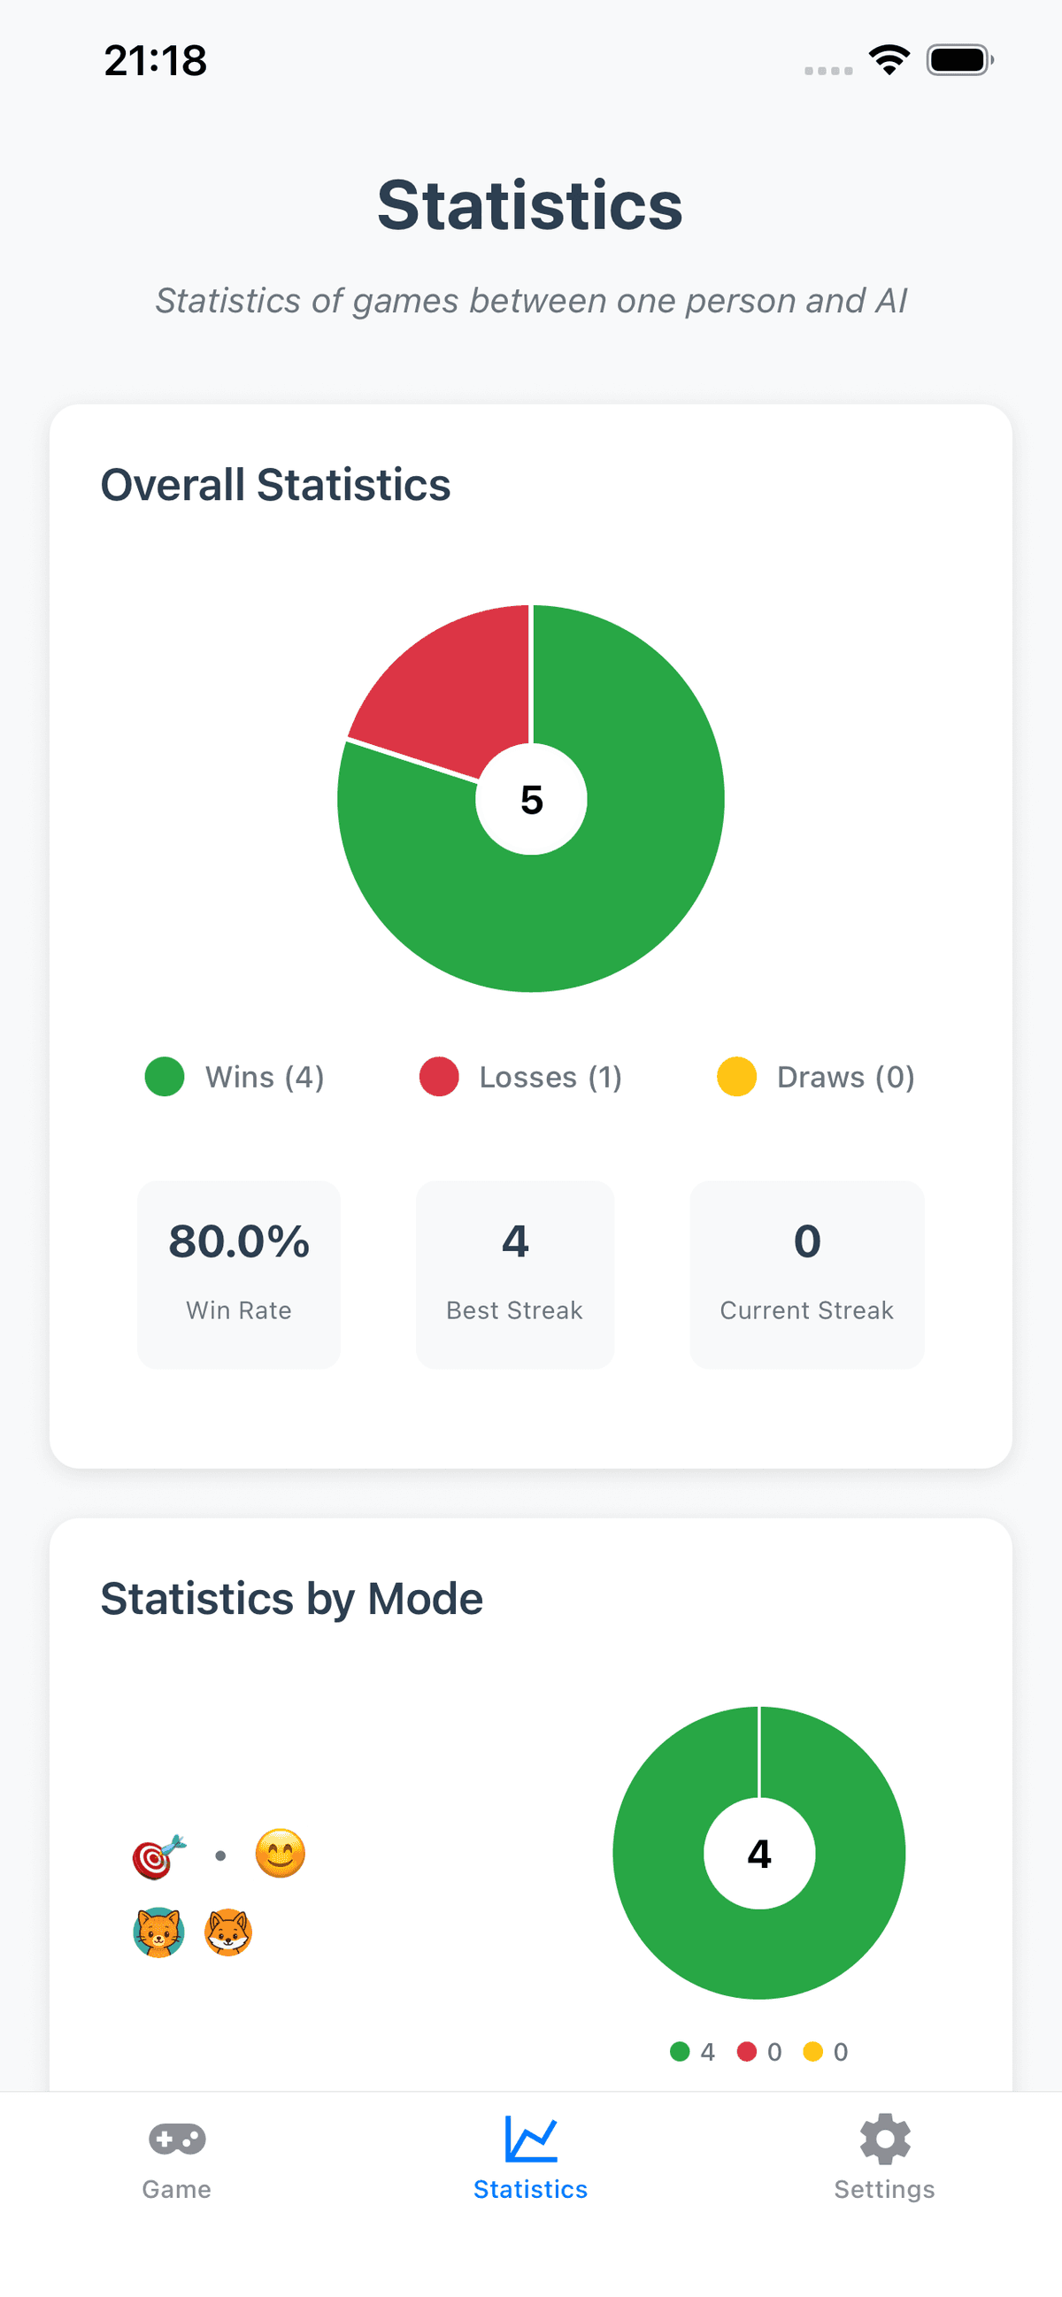The width and height of the screenshot is (1062, 2297).
Task: Select the Draws (0) legend entry
Action: click(817, 1076)
